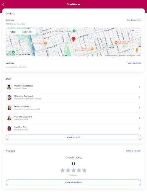Select the first rating star
Viewport: 147px width, 196px height.
[x=63, y=170]
